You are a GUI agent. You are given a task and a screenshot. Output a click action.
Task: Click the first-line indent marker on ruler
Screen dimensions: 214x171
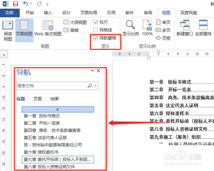158,52
